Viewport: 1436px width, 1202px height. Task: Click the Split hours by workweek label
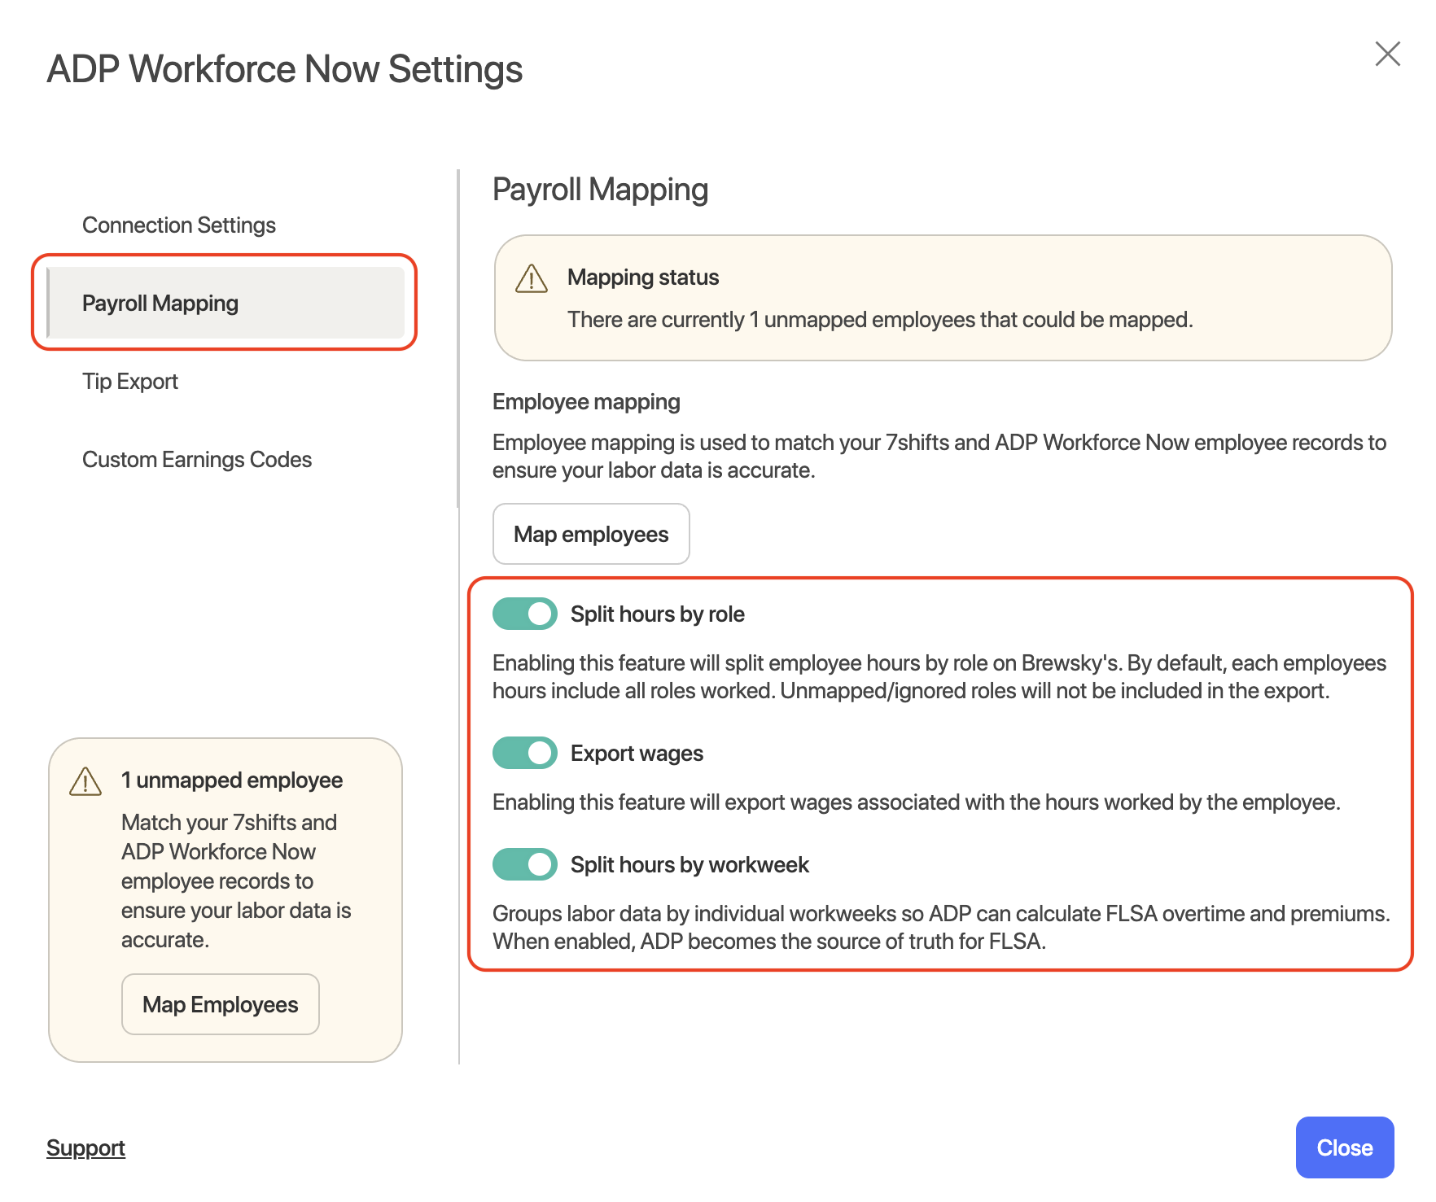(x=690, y=865)
